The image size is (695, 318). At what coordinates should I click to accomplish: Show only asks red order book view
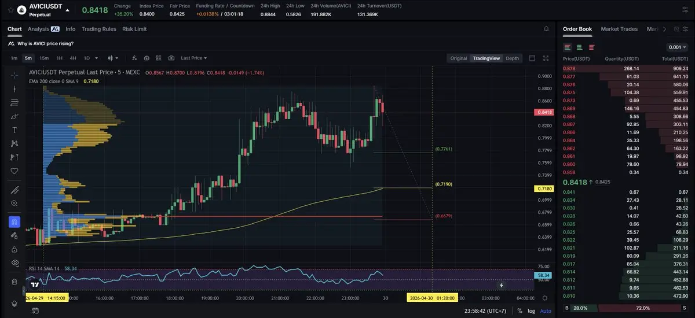tap(591, 47)
